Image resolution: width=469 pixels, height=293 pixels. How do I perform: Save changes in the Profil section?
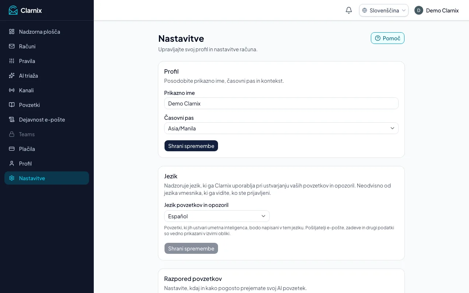pos(191,146)
